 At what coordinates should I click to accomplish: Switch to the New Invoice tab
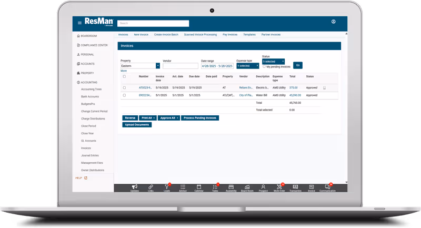click(141, 35)
